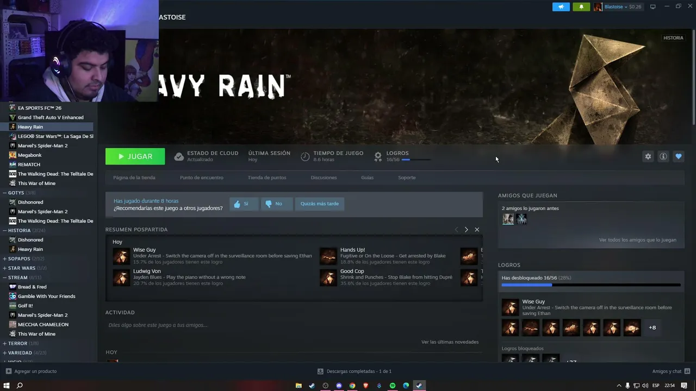Expand the TERROR collection
Viewport: 696px width, 391px height.
(x=4, y=343)
